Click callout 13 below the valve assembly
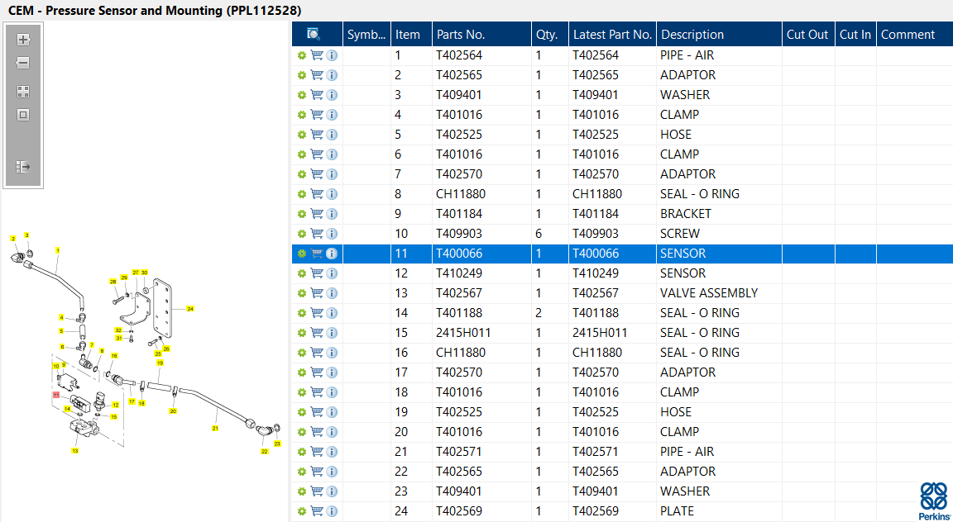The width and height of the screenshot is (953, 522). [74, 451]
